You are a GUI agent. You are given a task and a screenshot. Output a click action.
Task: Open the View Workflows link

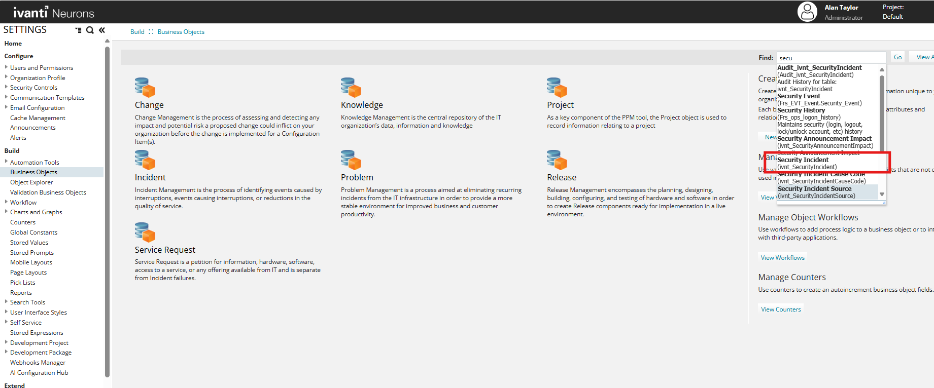pyautogui.click(x=782, y=258)
